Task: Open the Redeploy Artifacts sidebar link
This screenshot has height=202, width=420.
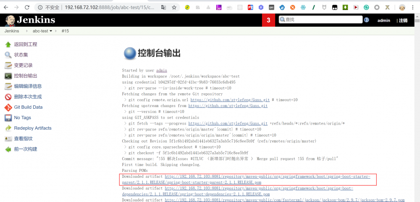Action: tap(33, 128)
